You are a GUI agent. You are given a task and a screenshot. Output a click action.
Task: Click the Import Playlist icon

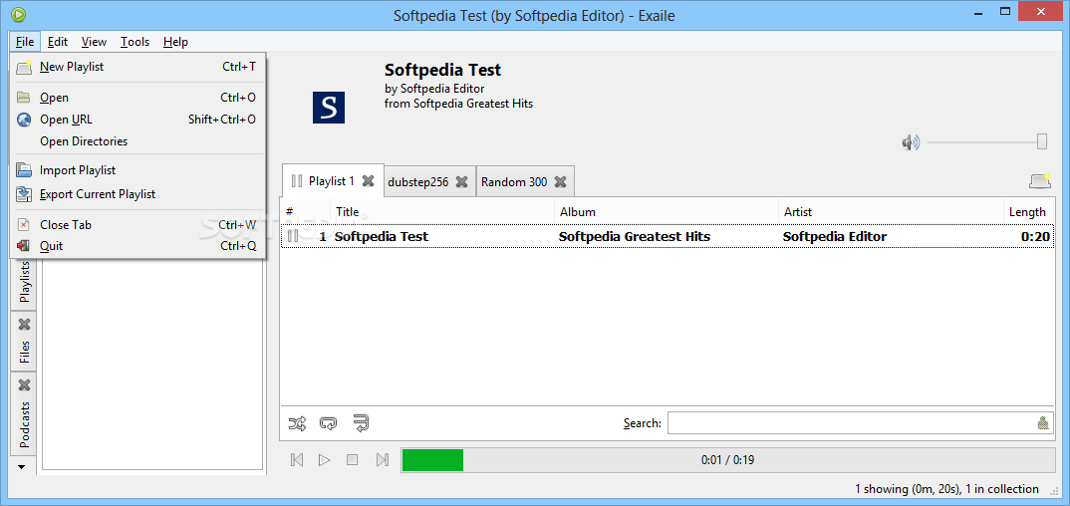(24, 170)
